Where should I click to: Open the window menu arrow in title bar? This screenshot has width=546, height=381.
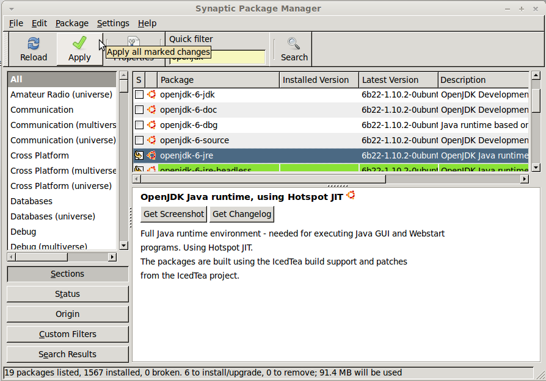[x=12, y=9]
